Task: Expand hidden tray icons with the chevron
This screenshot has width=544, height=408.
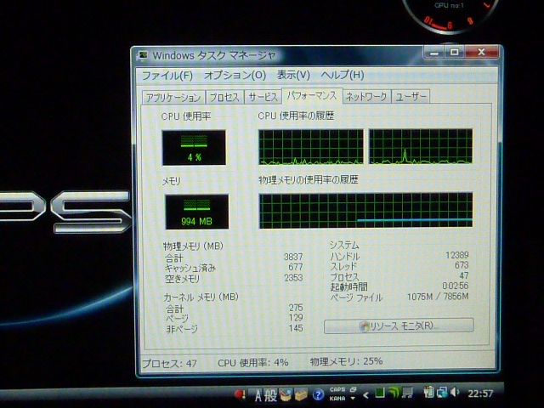Action: 365,394
